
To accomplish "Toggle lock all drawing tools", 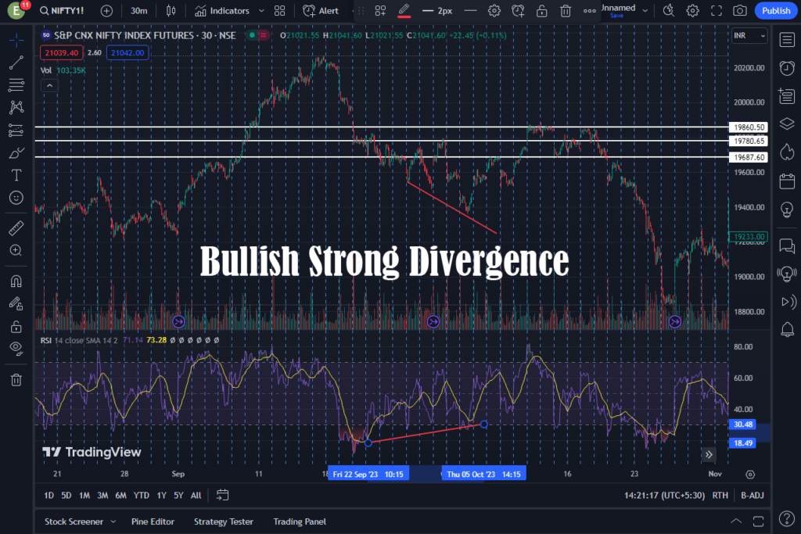I will pyautogui.click(x=16, y=326).
